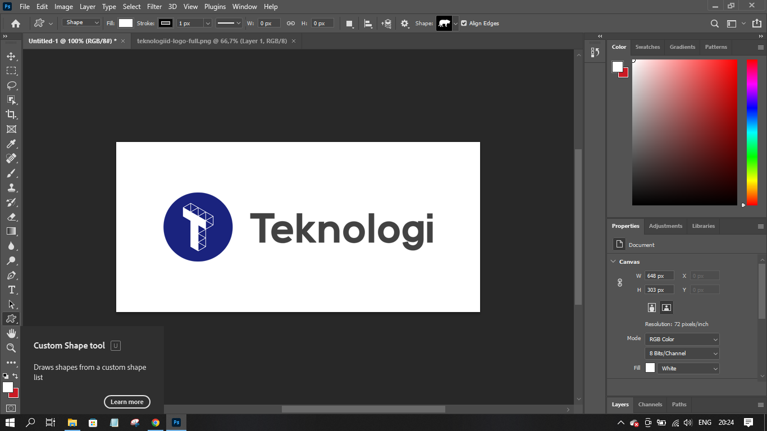The height and width of the screenshot is (431, 767).
Task: Select the Zoom tool
Action: 11,348
